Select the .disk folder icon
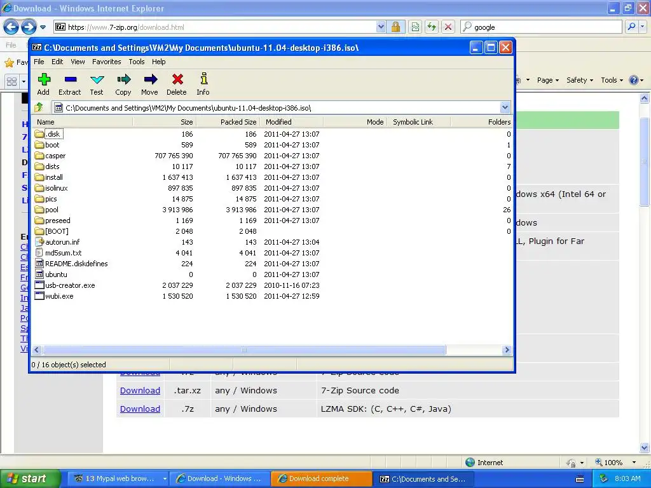Viewport: 651px width, 488px height. [39, 134]
